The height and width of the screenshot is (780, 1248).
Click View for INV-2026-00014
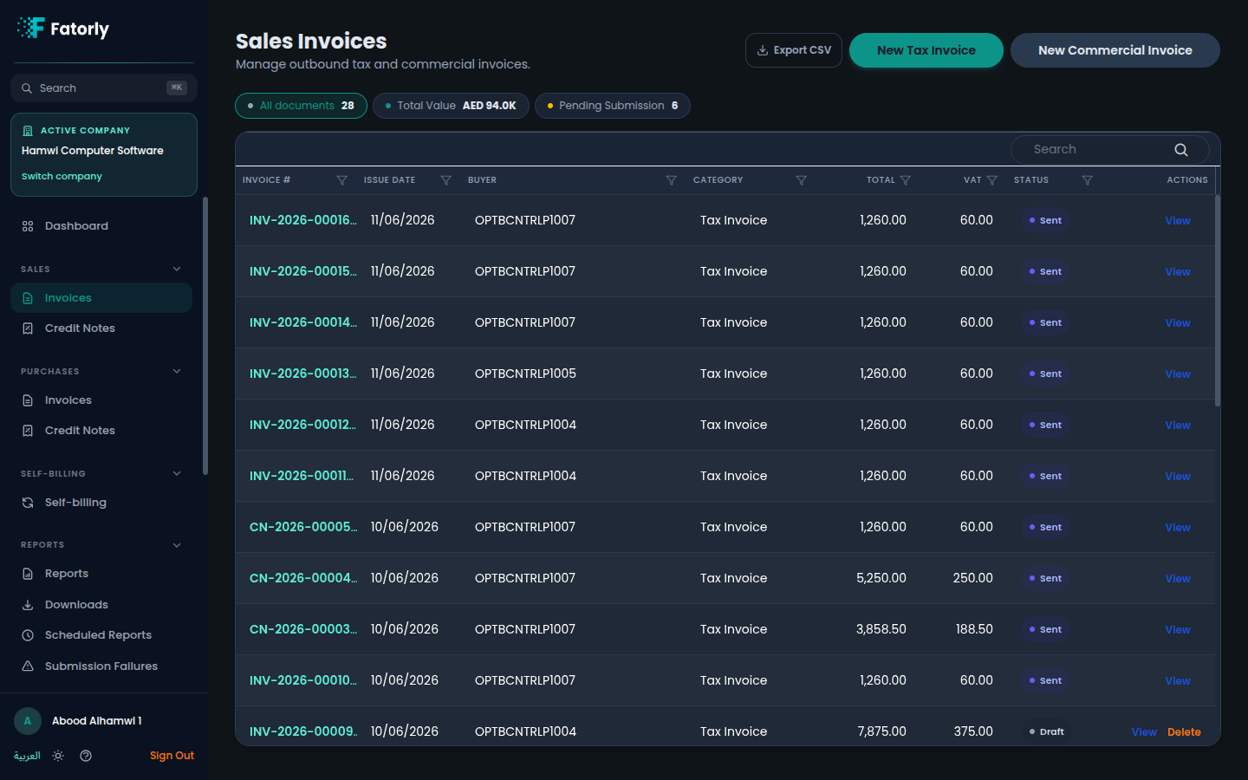(x=1178, y=322)
